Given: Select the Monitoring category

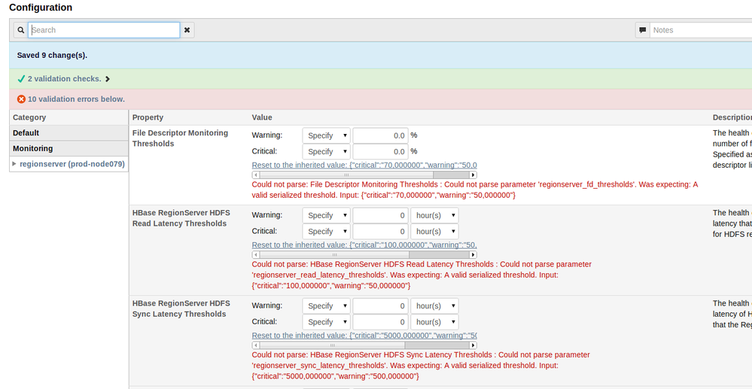Looking at the screenshot, I should coord(32,148).
